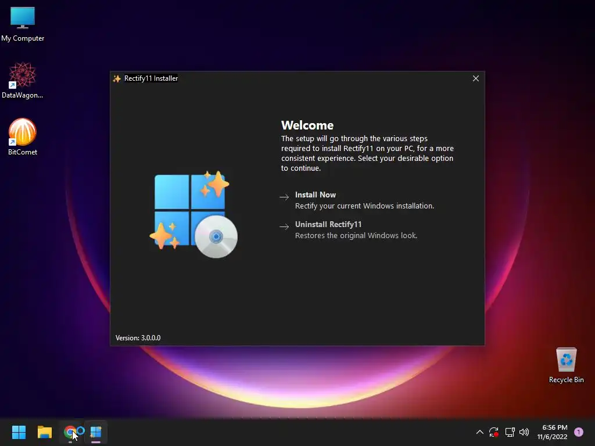This screenshot has width=595, height=446.
Task: Click the arrow beside Uninstall Rectify11
Action: [284, 227]
